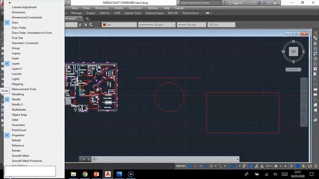Image resolution: width=319 pixels, height=179 pixels.
Task: Select the Array tool in Modify toolbar
Action: pyautogui.click(x=316, y=54)
